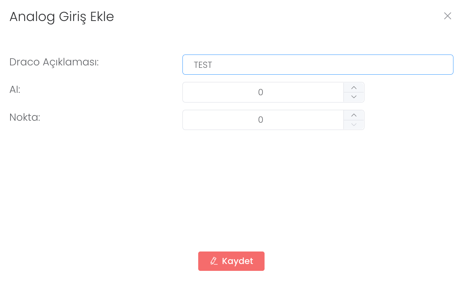Decrease the AI value with down arrow
The width and height of the screenshot is (466, 285).
coord(354,97)
